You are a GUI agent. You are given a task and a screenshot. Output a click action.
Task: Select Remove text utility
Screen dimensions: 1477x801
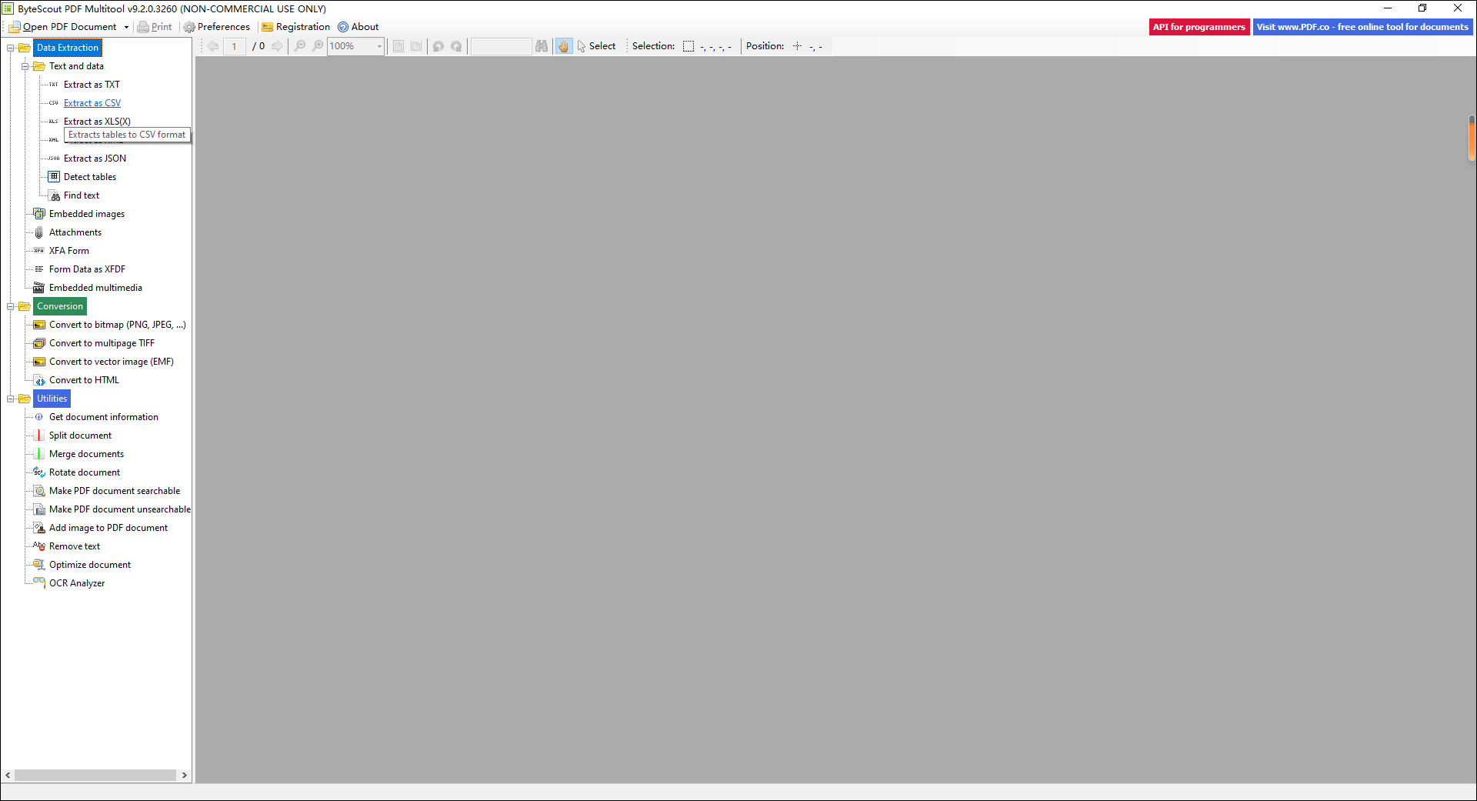[x=74, y=546]
